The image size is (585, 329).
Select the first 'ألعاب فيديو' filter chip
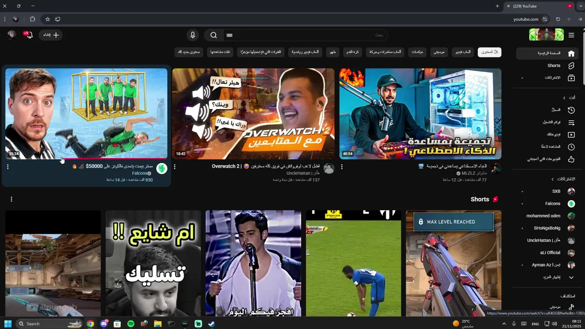click(x=463, y=52)
